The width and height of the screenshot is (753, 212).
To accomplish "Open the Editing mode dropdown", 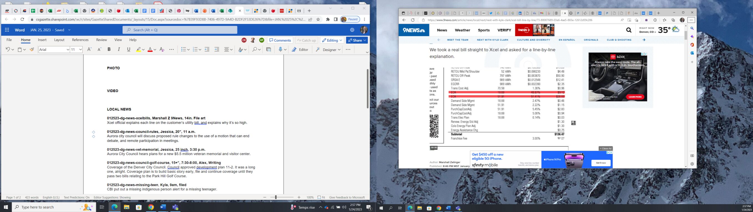I will coord(332,40).
